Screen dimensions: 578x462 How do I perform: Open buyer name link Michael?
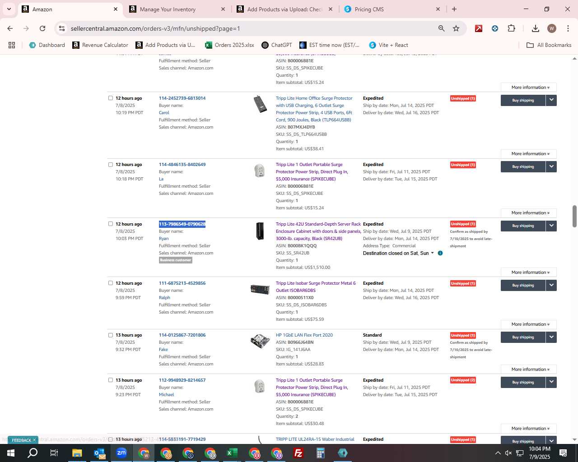(166, 394)
